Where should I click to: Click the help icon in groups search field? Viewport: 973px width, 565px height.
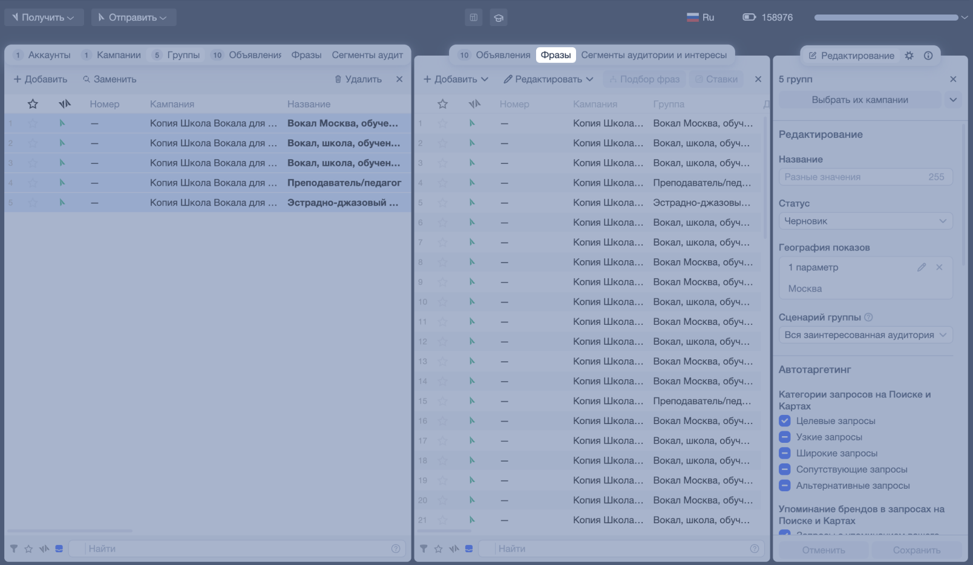[x=396, y=549]
